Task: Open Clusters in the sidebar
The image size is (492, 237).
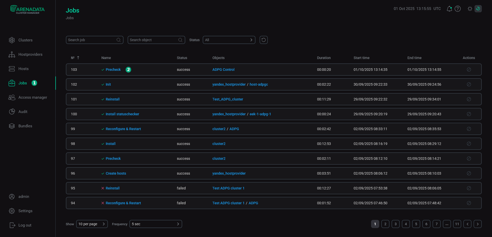Action: [x=25, y=40]
